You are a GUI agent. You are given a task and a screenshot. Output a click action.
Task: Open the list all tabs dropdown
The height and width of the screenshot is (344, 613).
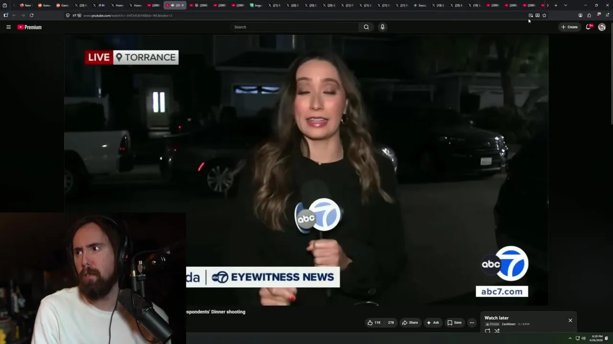tap(566, 5)
